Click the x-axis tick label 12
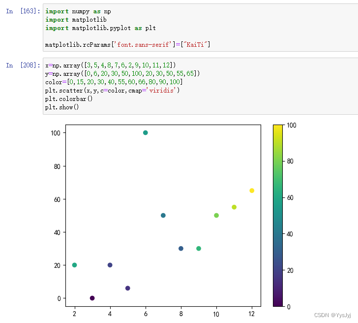358x323 pixels. (251, 314)
